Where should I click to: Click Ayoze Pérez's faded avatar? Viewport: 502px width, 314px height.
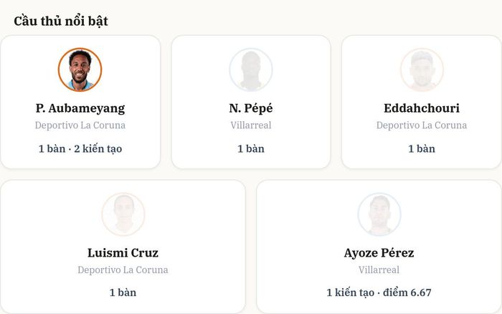pyautogui.click(x=379, y=214)
